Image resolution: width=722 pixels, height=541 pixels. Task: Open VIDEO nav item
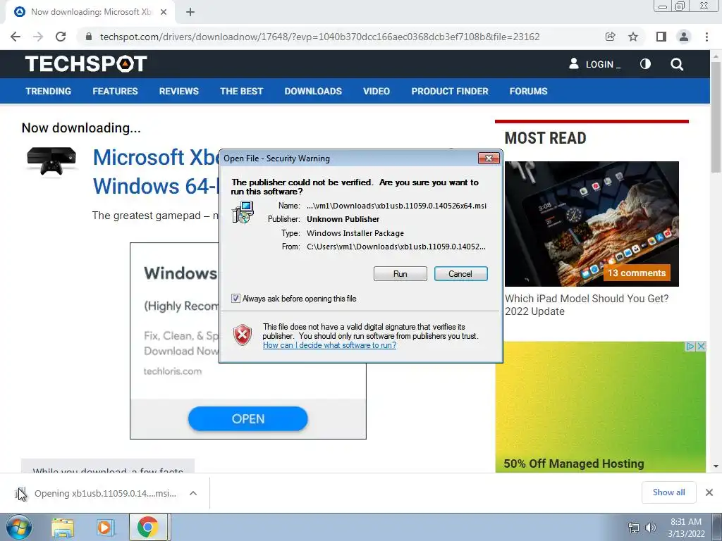(x=377, y=91)
